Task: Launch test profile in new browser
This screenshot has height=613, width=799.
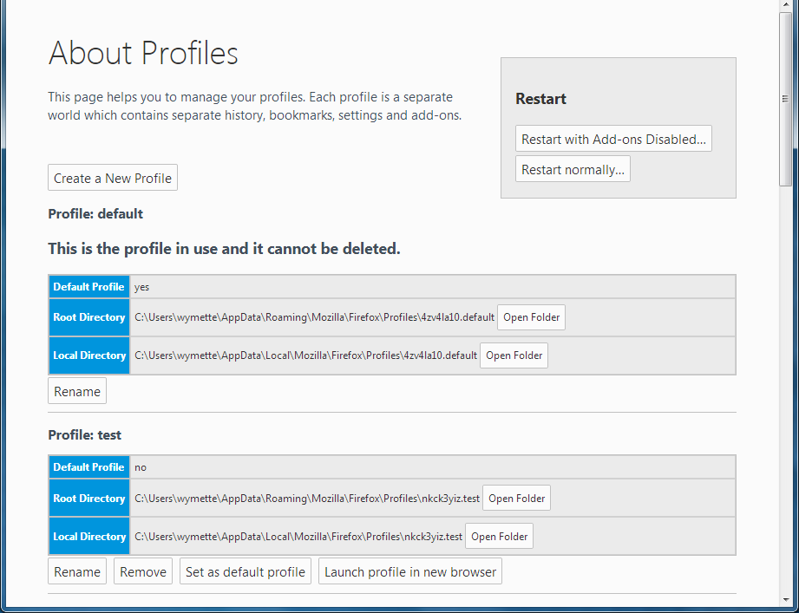Action: pos(409,571)
